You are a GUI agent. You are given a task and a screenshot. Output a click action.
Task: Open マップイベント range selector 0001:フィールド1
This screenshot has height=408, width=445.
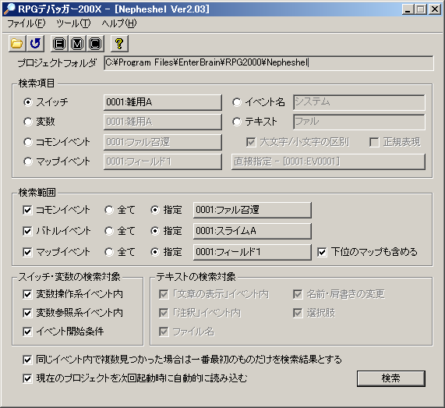[253, 252]
